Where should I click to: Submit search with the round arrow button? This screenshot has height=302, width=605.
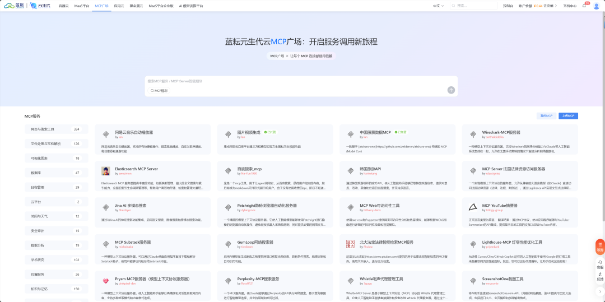tap(451, 90)
